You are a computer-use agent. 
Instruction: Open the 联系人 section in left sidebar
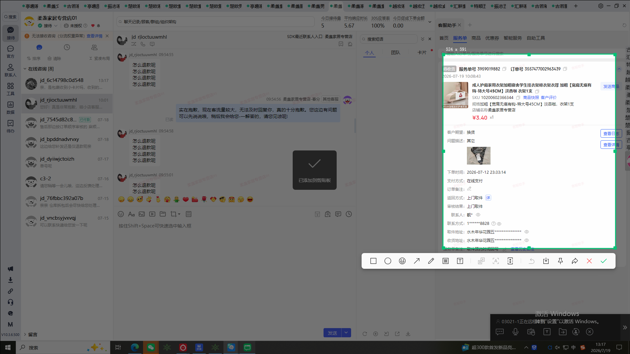point(10,70)
